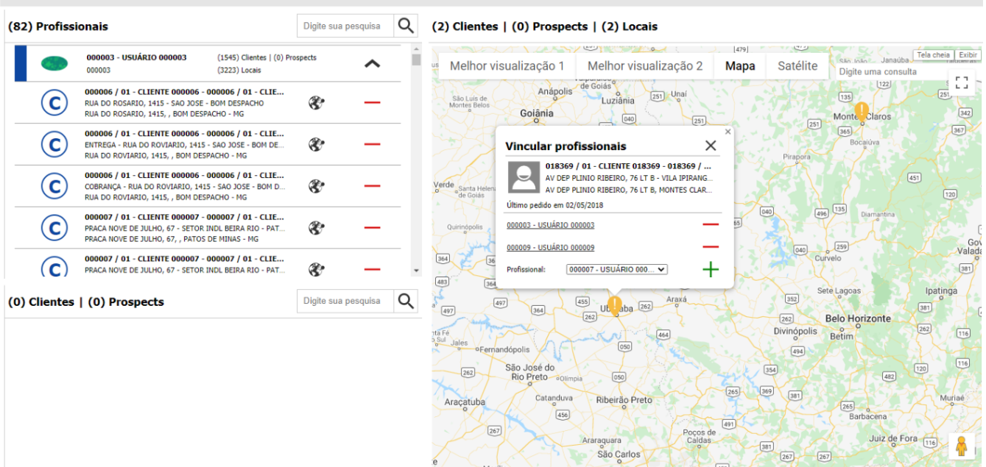The image size is (986, 467).
Task: Click the globe icon on ENTREGA row
Action: tap(317, 145)
